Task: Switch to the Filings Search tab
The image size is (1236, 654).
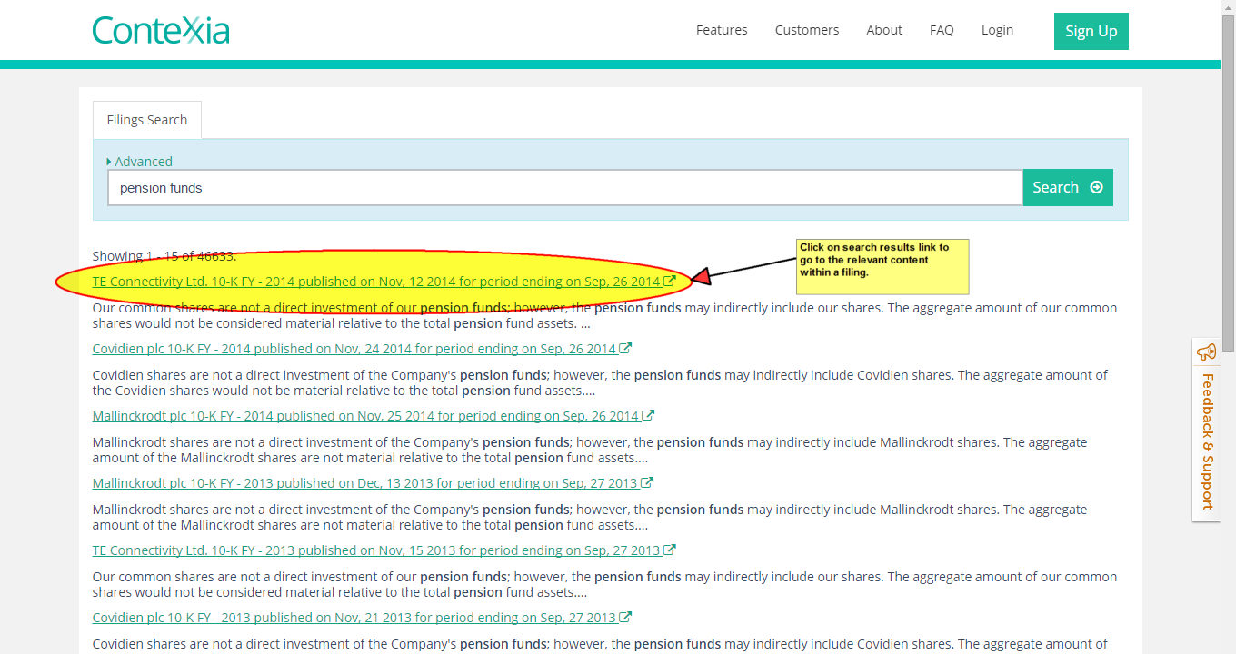Action: pyautogui.click(x=147, y=120)
